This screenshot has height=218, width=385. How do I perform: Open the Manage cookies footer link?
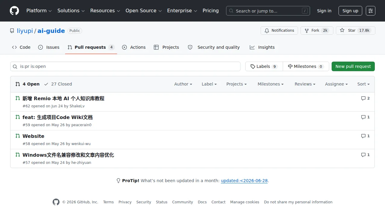[x=245, y=202]
